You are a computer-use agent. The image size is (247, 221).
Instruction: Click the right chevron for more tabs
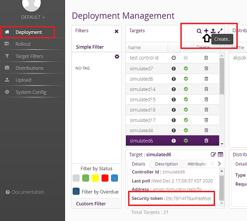click(219, 164)
